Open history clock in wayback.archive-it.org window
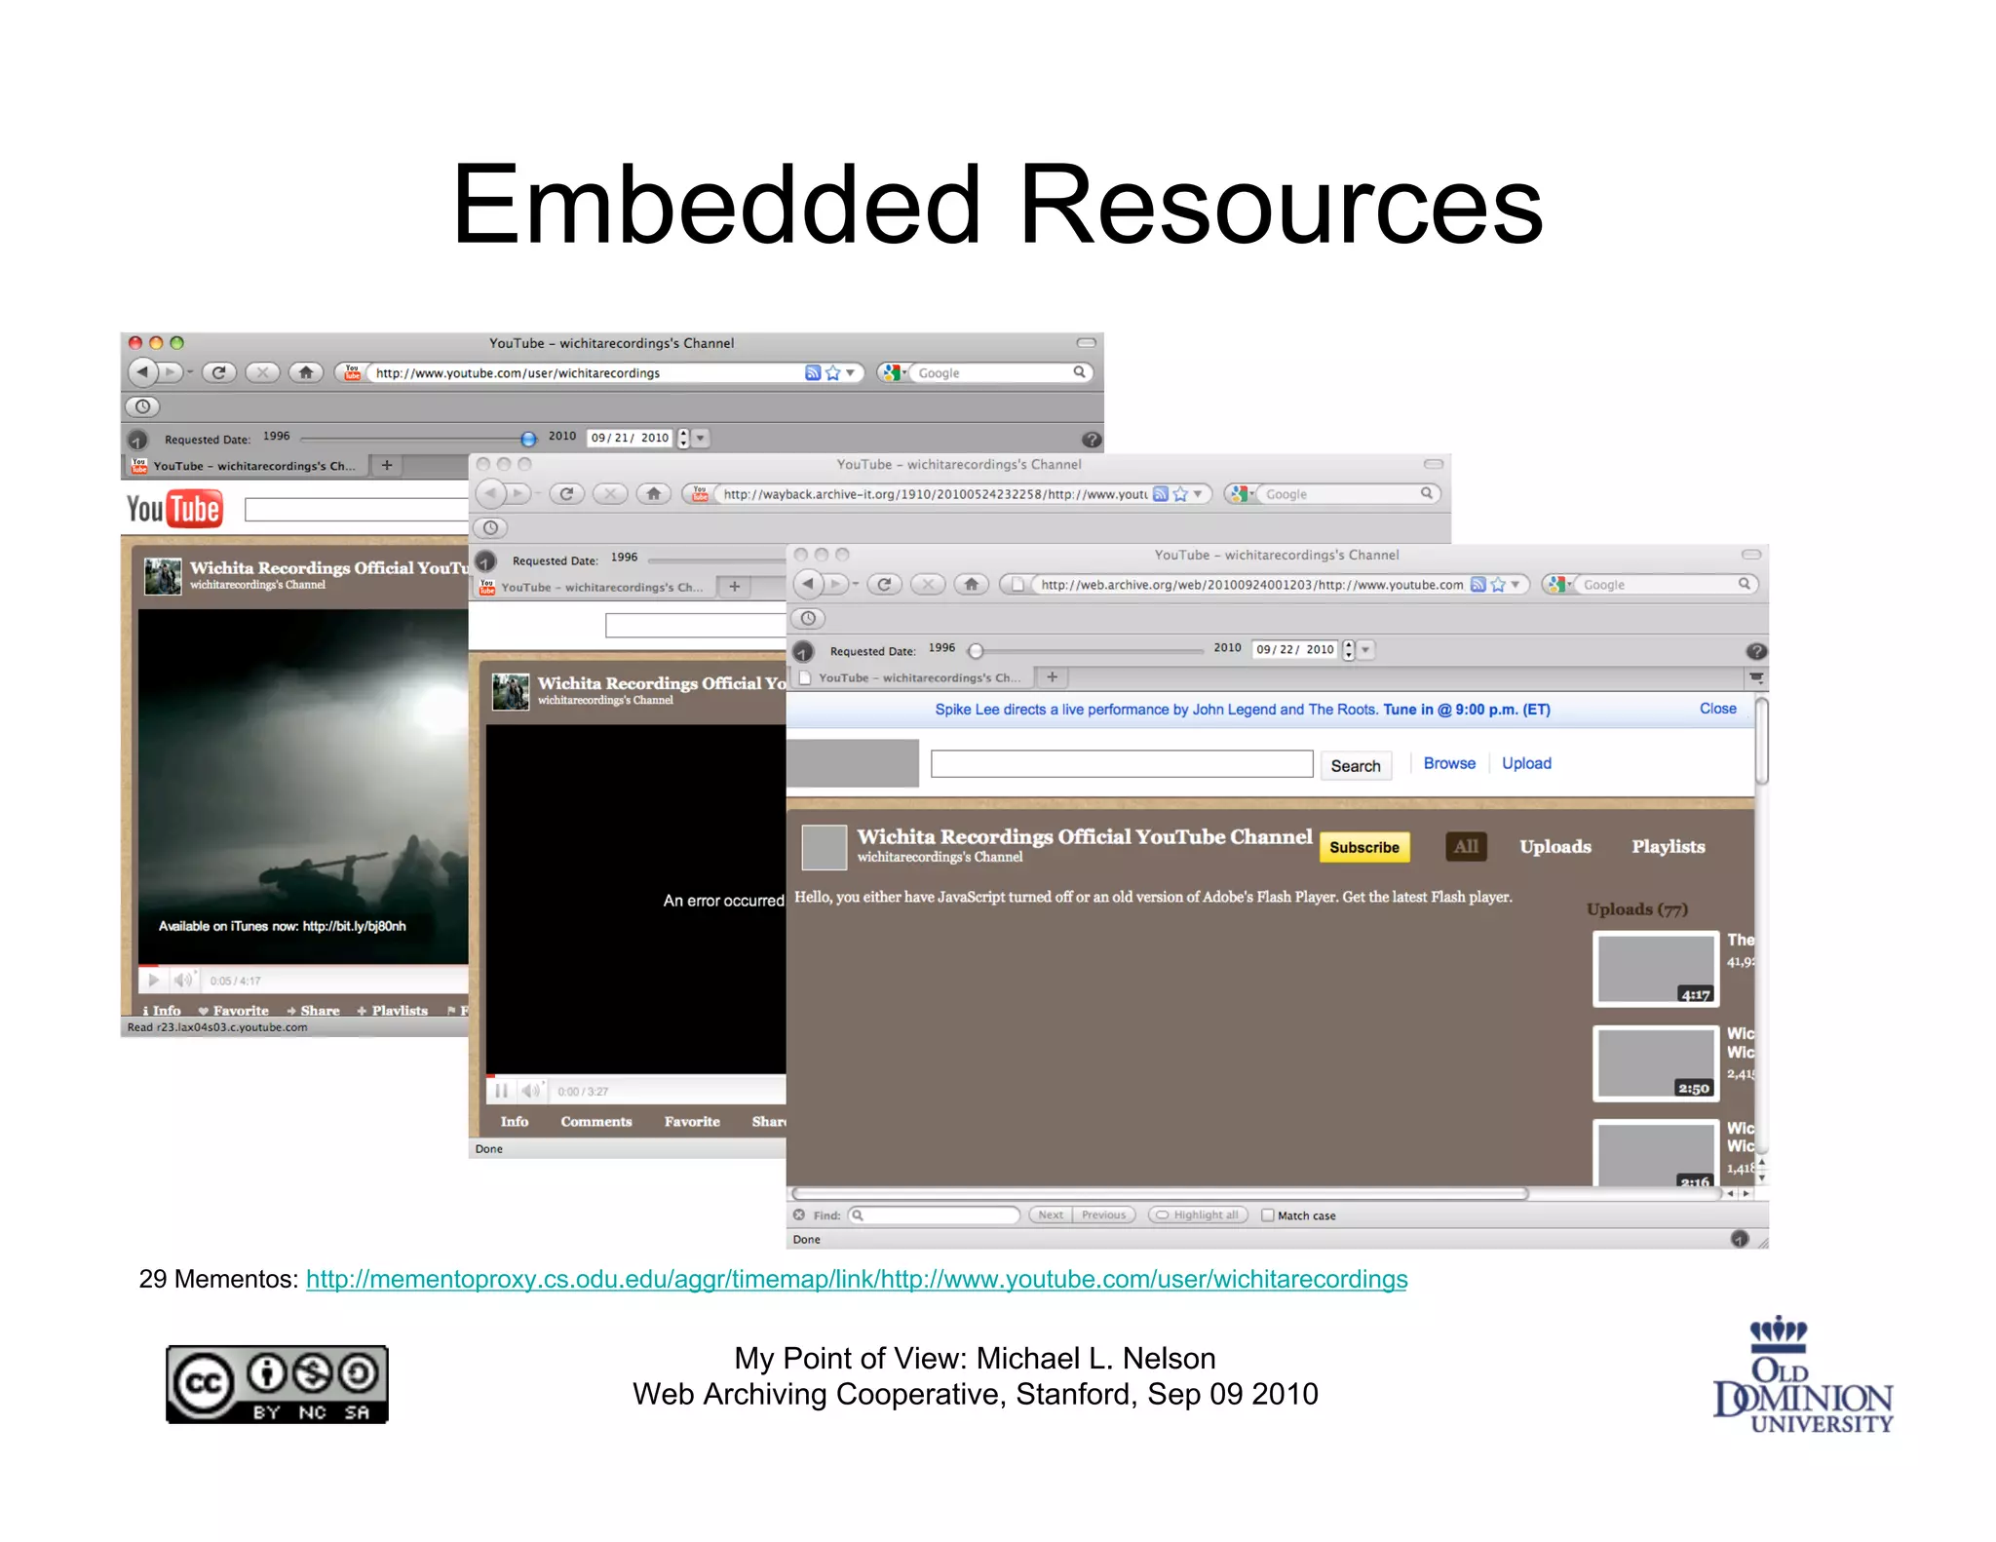Screen dimensions: 1996x1542 click(x=490, y=527)
